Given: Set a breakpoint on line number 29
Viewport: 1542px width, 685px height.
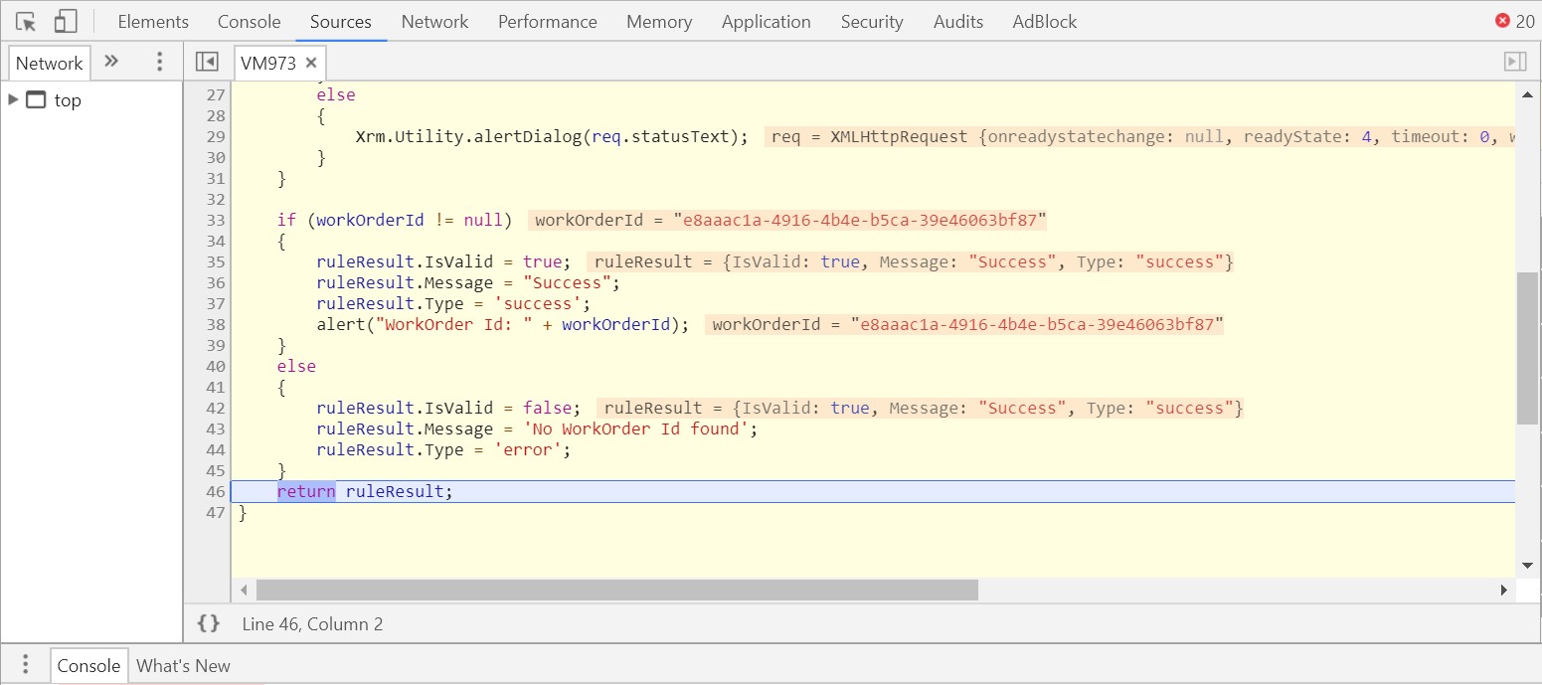Looking at the screenshot, I should pos(215,137).
